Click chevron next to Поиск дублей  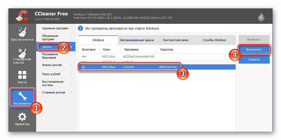[x=71, y=74]
